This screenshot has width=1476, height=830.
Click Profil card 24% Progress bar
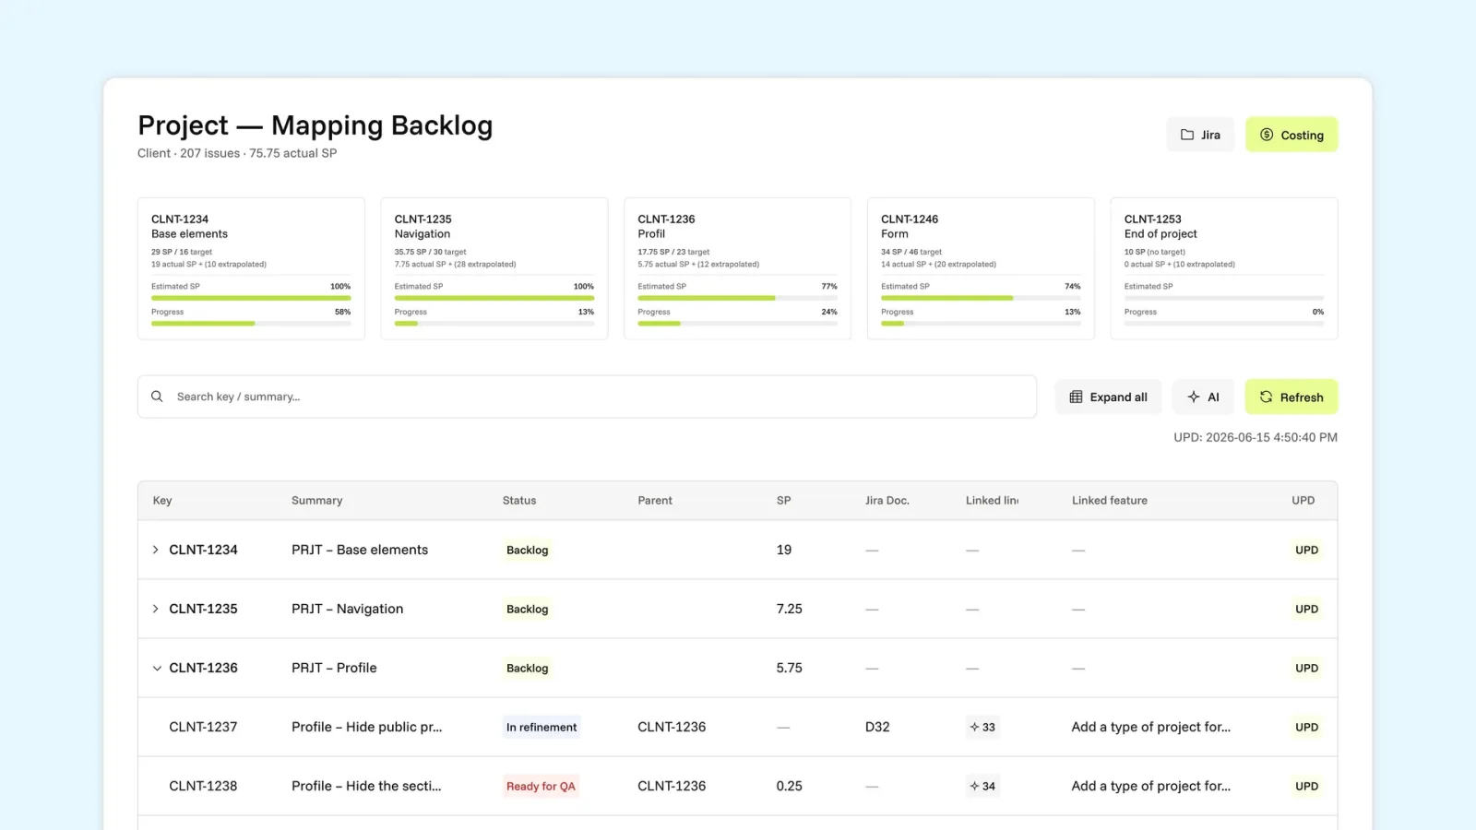pyautogui.click(x=737, y=324)
